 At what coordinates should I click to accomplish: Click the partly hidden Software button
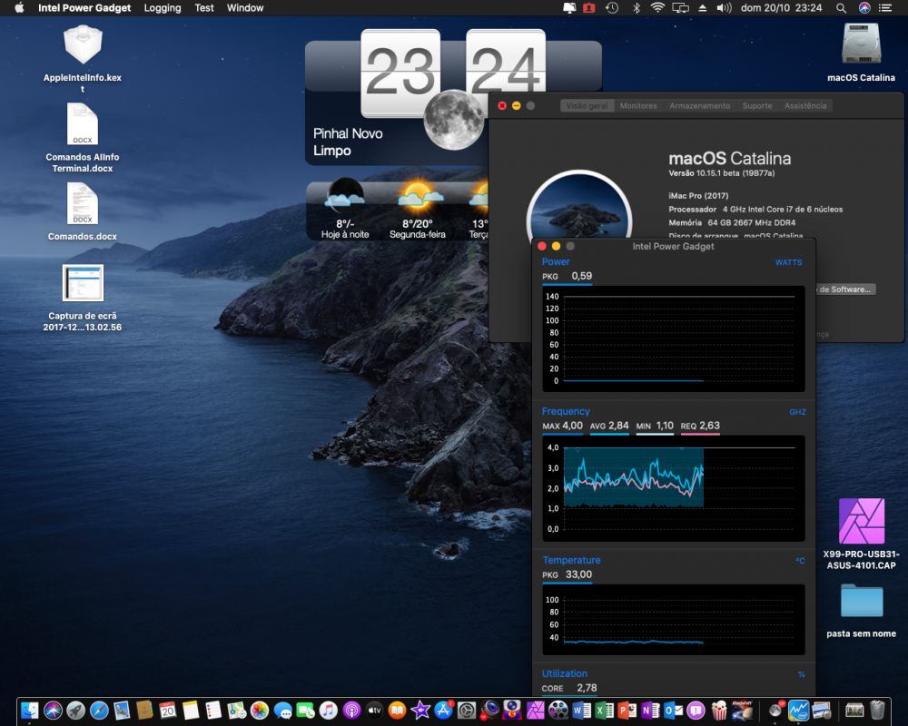(x=845, y=289)
